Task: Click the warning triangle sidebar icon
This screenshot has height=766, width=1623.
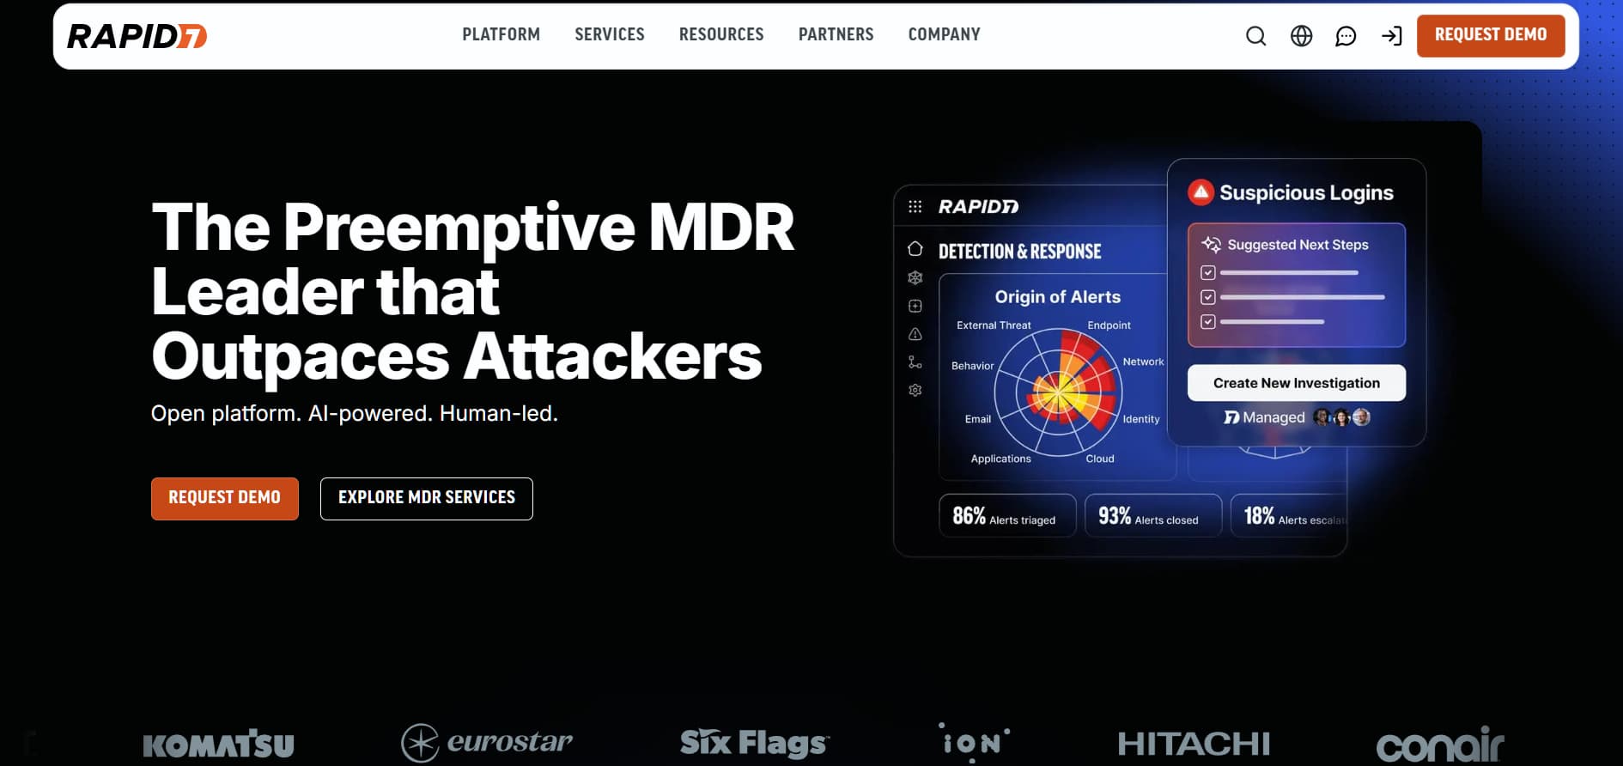Action: tap(915, 334)
